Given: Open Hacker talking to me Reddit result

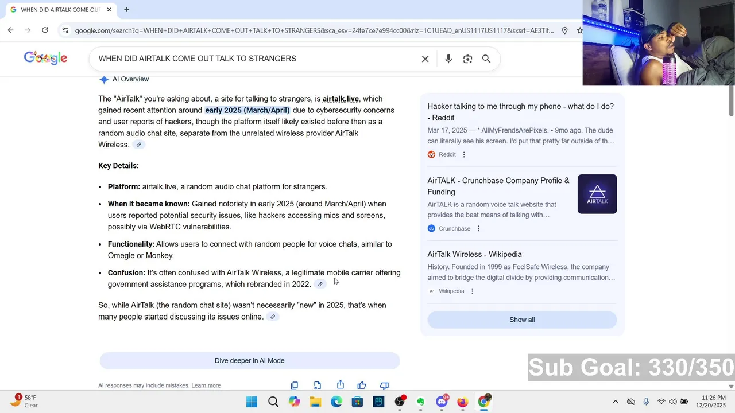Looking at the screenshot, I should pos(520,112).
